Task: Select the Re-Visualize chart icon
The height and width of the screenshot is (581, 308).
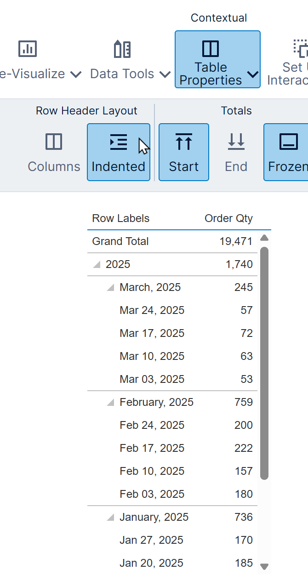Action: [x=28, y=49]
